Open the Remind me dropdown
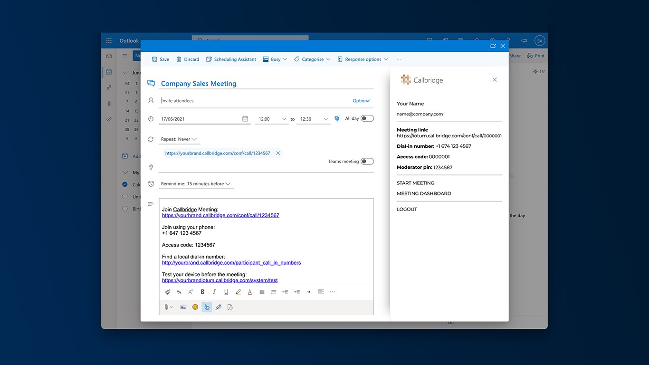649x365 pixels. pos(196,184)
